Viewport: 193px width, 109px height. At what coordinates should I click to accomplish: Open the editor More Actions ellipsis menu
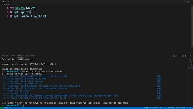click(x=191, y=2)
